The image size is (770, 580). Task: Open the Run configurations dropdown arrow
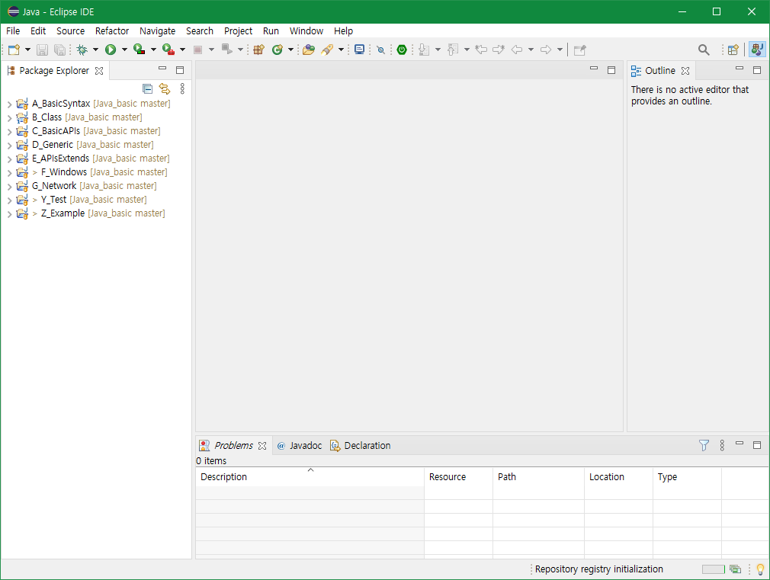click(x=124, y=50)
